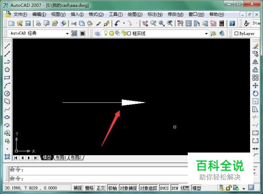The image size is (263, 194).
Task: Toggle 极轴 polar tracking
Action: tap(112, 188)
